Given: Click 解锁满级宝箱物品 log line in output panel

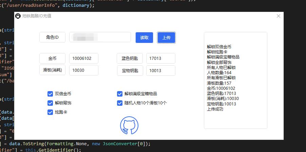Looking at the screenshot, I should pyautogui.click(x=223, y=57).
